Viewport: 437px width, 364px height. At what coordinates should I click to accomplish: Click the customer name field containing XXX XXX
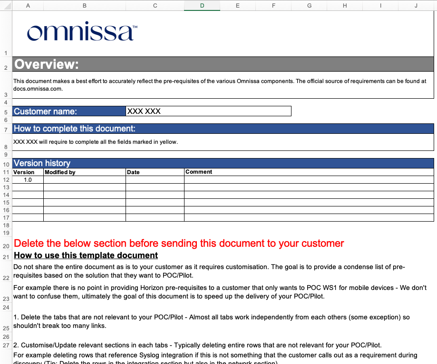(208, 112)
